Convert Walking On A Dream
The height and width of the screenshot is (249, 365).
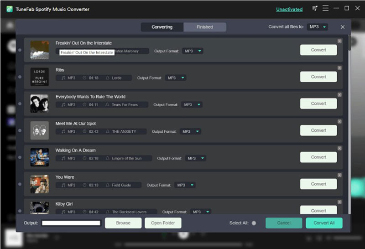(x=318, y=157)
